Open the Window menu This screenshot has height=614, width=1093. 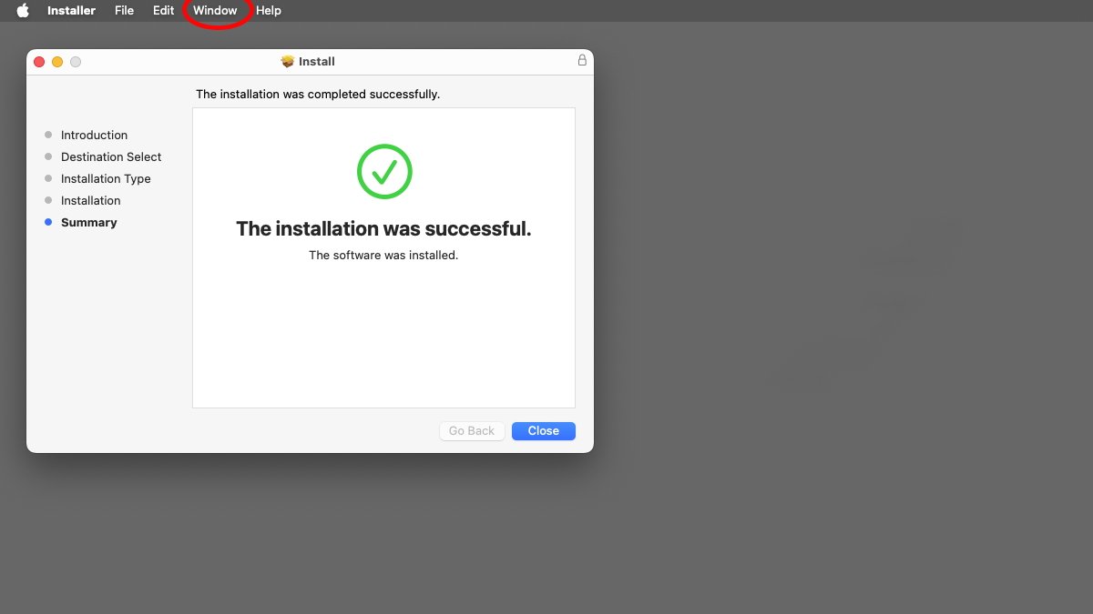[215, 11]
